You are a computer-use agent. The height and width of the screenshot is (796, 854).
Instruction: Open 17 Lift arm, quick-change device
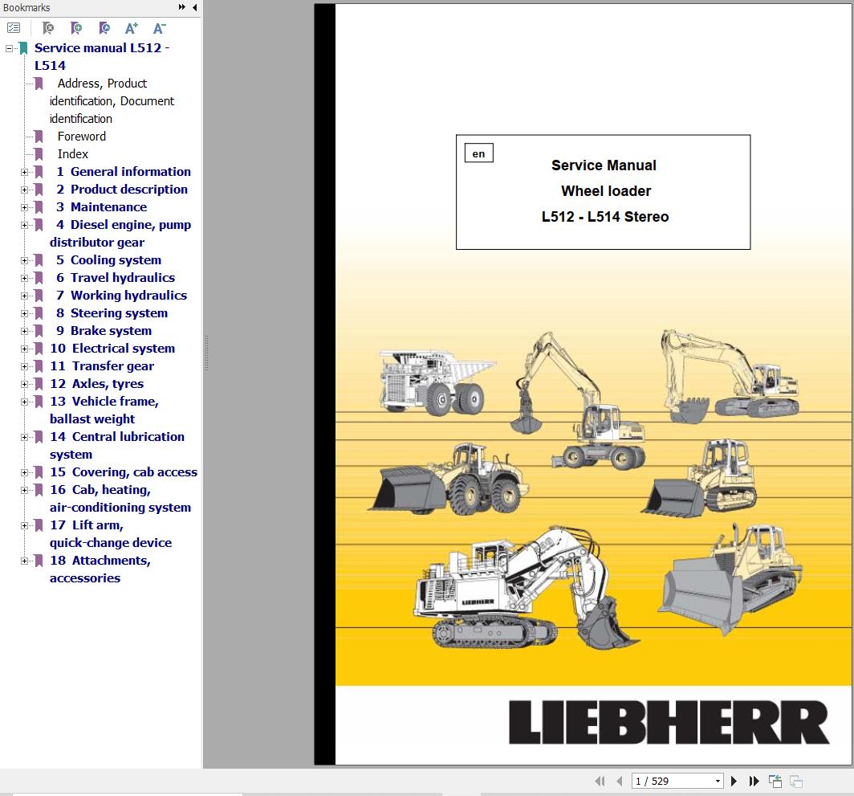click(x=111, y=534)
